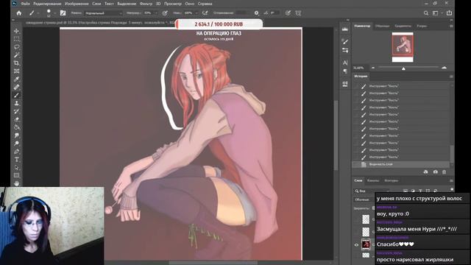Image resolution: width=471 pixels, height=265 pixels.
Task: Show the second hidden layer in Layers panel
Action: (x=356, y=232)
